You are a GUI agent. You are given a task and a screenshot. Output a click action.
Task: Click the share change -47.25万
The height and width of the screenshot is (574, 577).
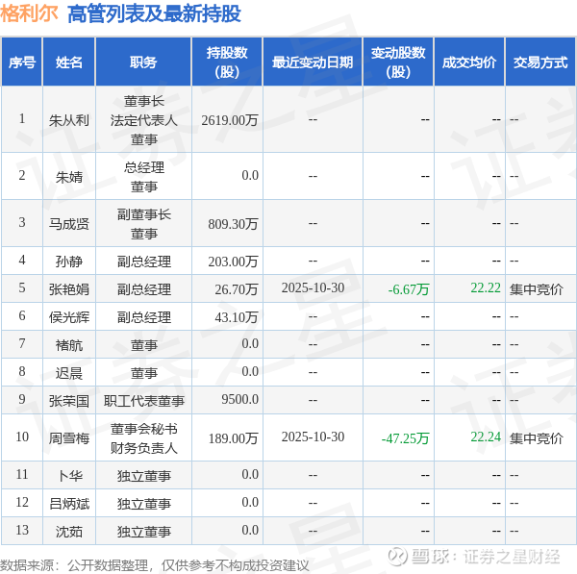[405, 438]
